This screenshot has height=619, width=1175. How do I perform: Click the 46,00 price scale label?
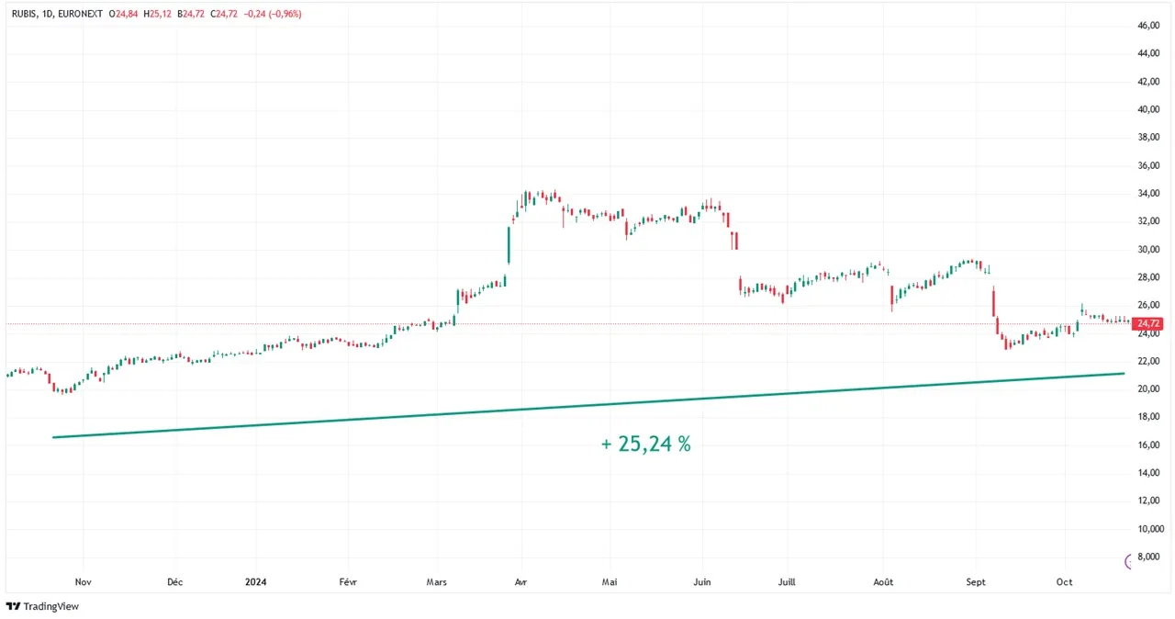(1148, 26)
